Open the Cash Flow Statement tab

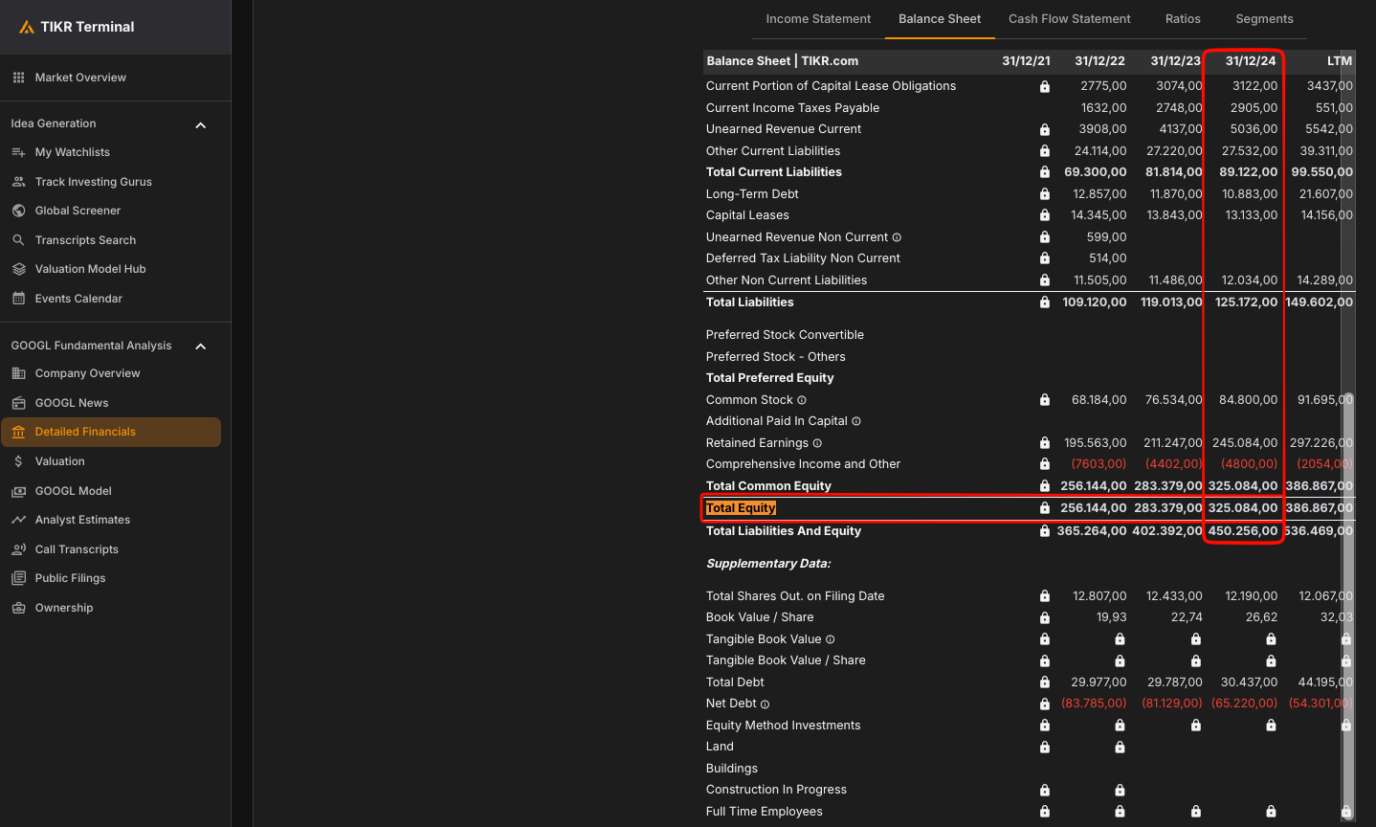[x=1069, y=19]
